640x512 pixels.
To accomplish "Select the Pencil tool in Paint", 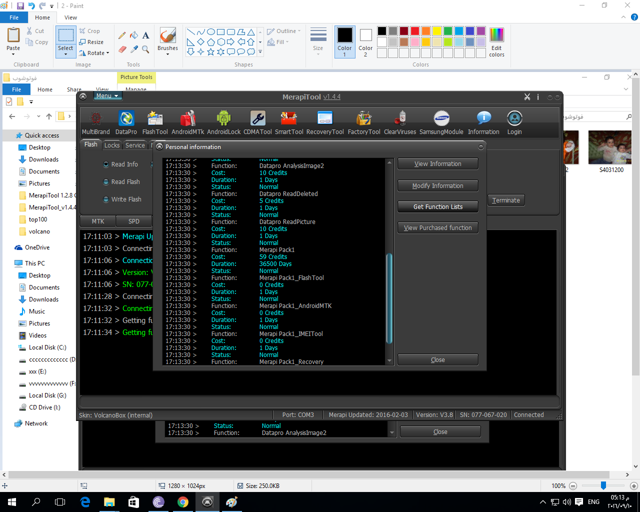I will (x=122, y=35).
